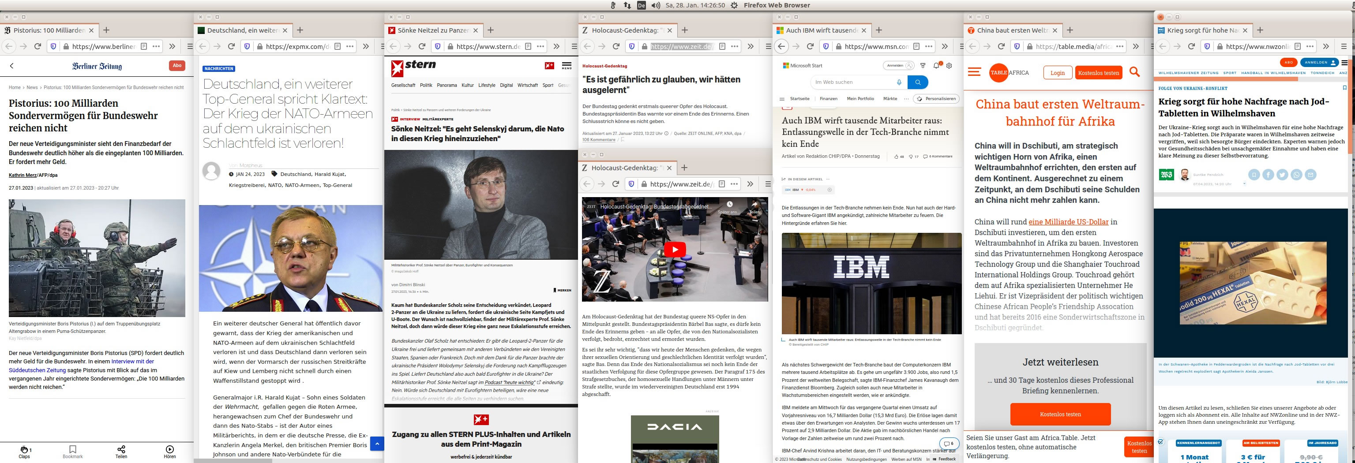Click thumbs-up on IBM article
Viewport: 1355px width, 463px height.
click(896, 157)
